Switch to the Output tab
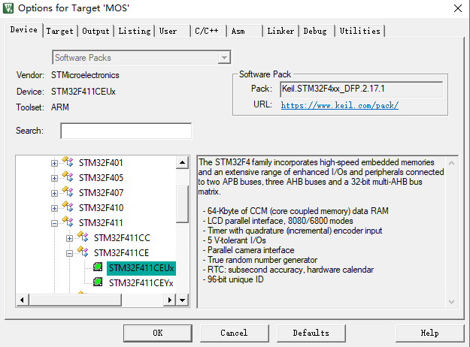 [96, 31]
